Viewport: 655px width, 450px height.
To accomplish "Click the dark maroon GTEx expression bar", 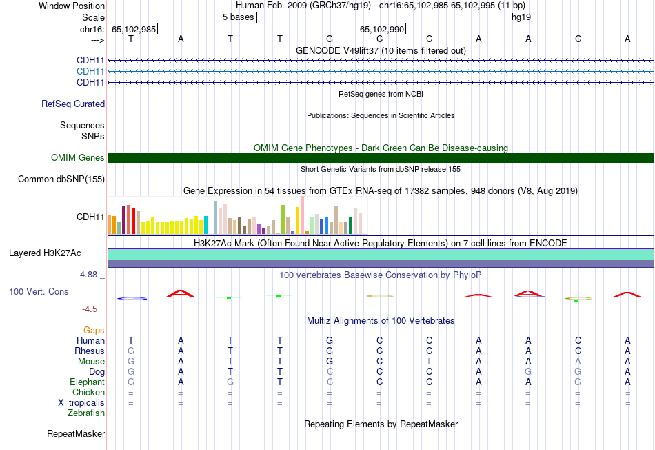I will pyautogui.click(x=123, y=220).
